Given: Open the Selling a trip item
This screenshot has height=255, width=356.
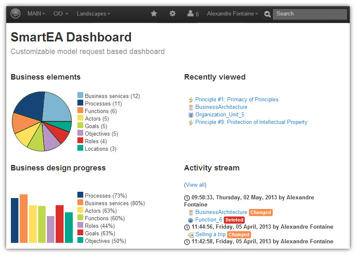Looking at the screenshot, I should click(x=210, y=234).
